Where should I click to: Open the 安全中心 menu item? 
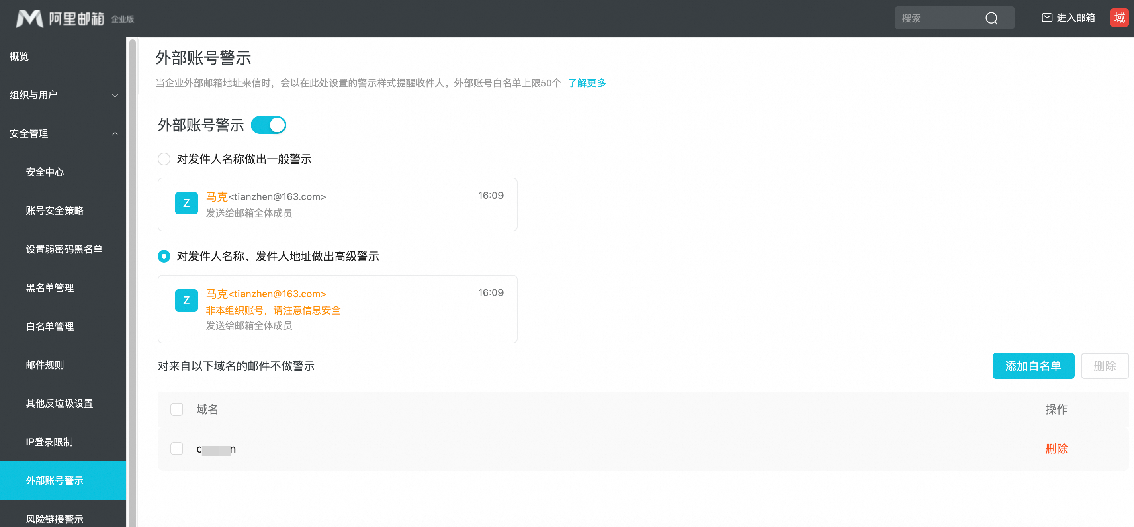coord(45,172)
